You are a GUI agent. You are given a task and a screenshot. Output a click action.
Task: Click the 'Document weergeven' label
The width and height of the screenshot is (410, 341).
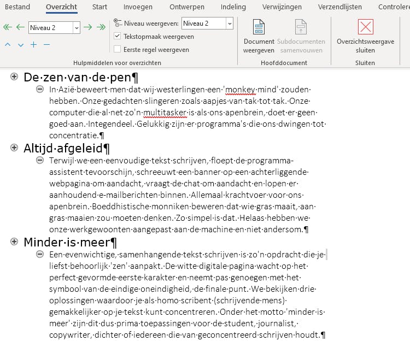[x=259, y=46]
